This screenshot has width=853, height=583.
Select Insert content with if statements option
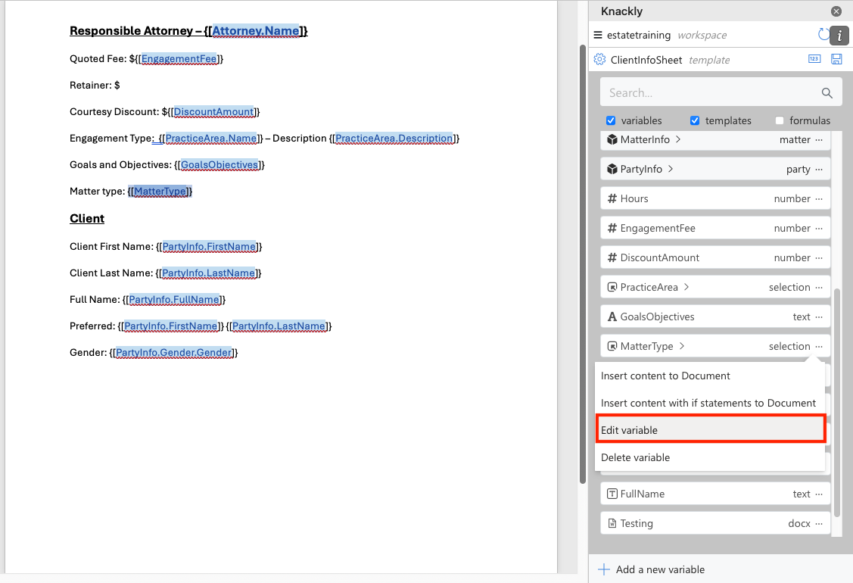pos(710,403)
